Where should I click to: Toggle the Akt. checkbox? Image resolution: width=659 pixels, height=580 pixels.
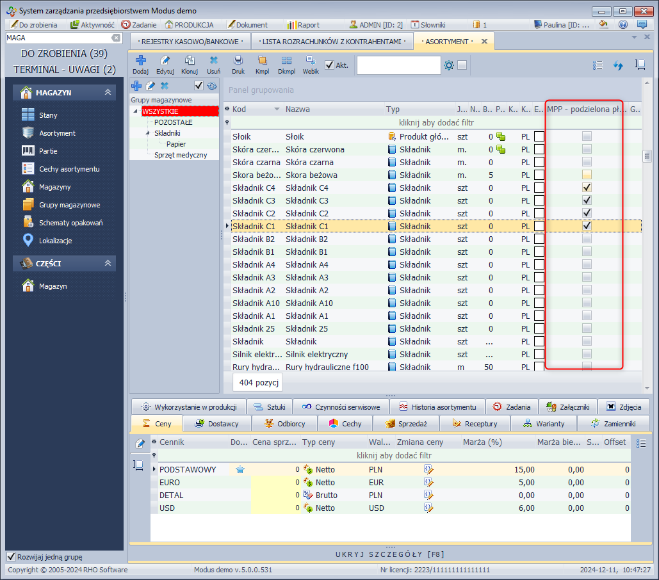pyautogui.click(x=330, y=65)
